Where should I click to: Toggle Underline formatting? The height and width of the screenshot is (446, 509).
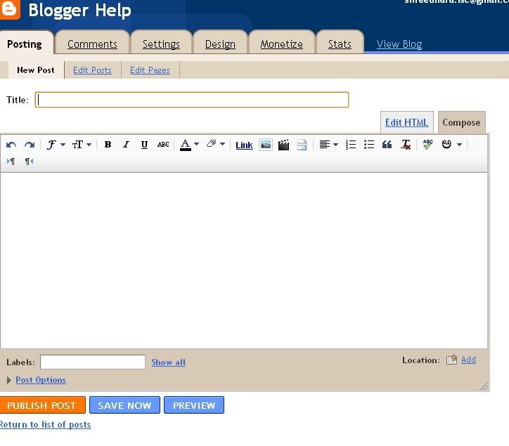coord(144,145)
